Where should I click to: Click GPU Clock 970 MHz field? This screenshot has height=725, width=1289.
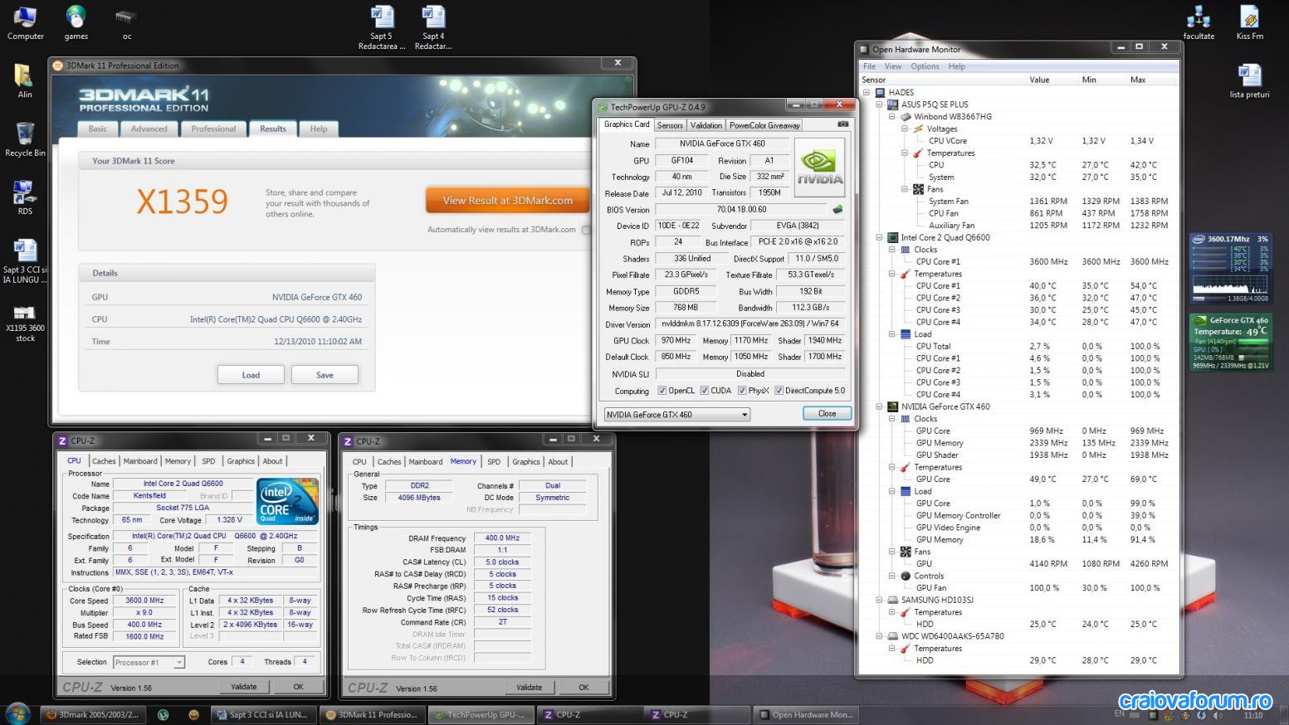tap(675, 340)
